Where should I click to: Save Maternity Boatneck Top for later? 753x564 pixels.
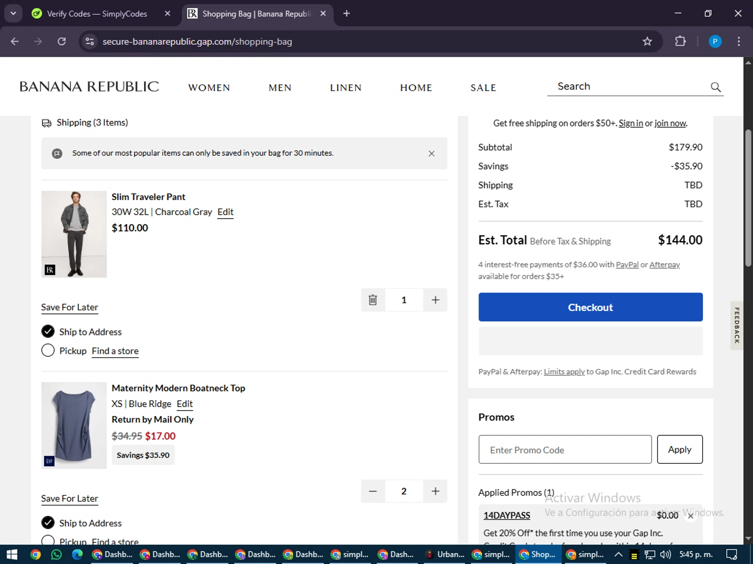[x=69, y=498]
